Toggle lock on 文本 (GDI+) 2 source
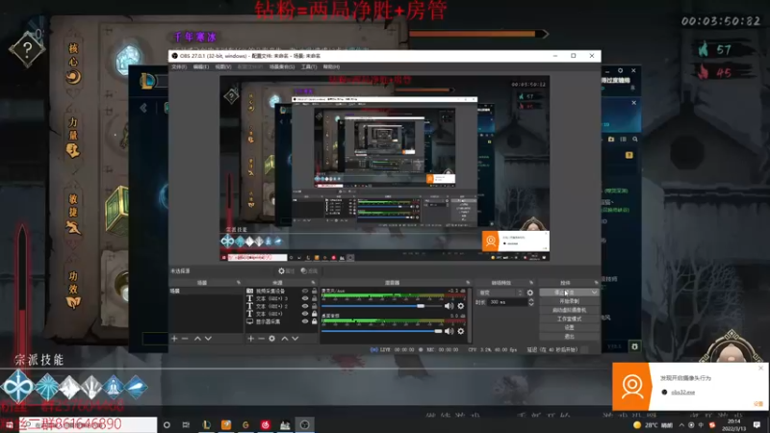This screenshot has width=770, height=433. [315, 306]
